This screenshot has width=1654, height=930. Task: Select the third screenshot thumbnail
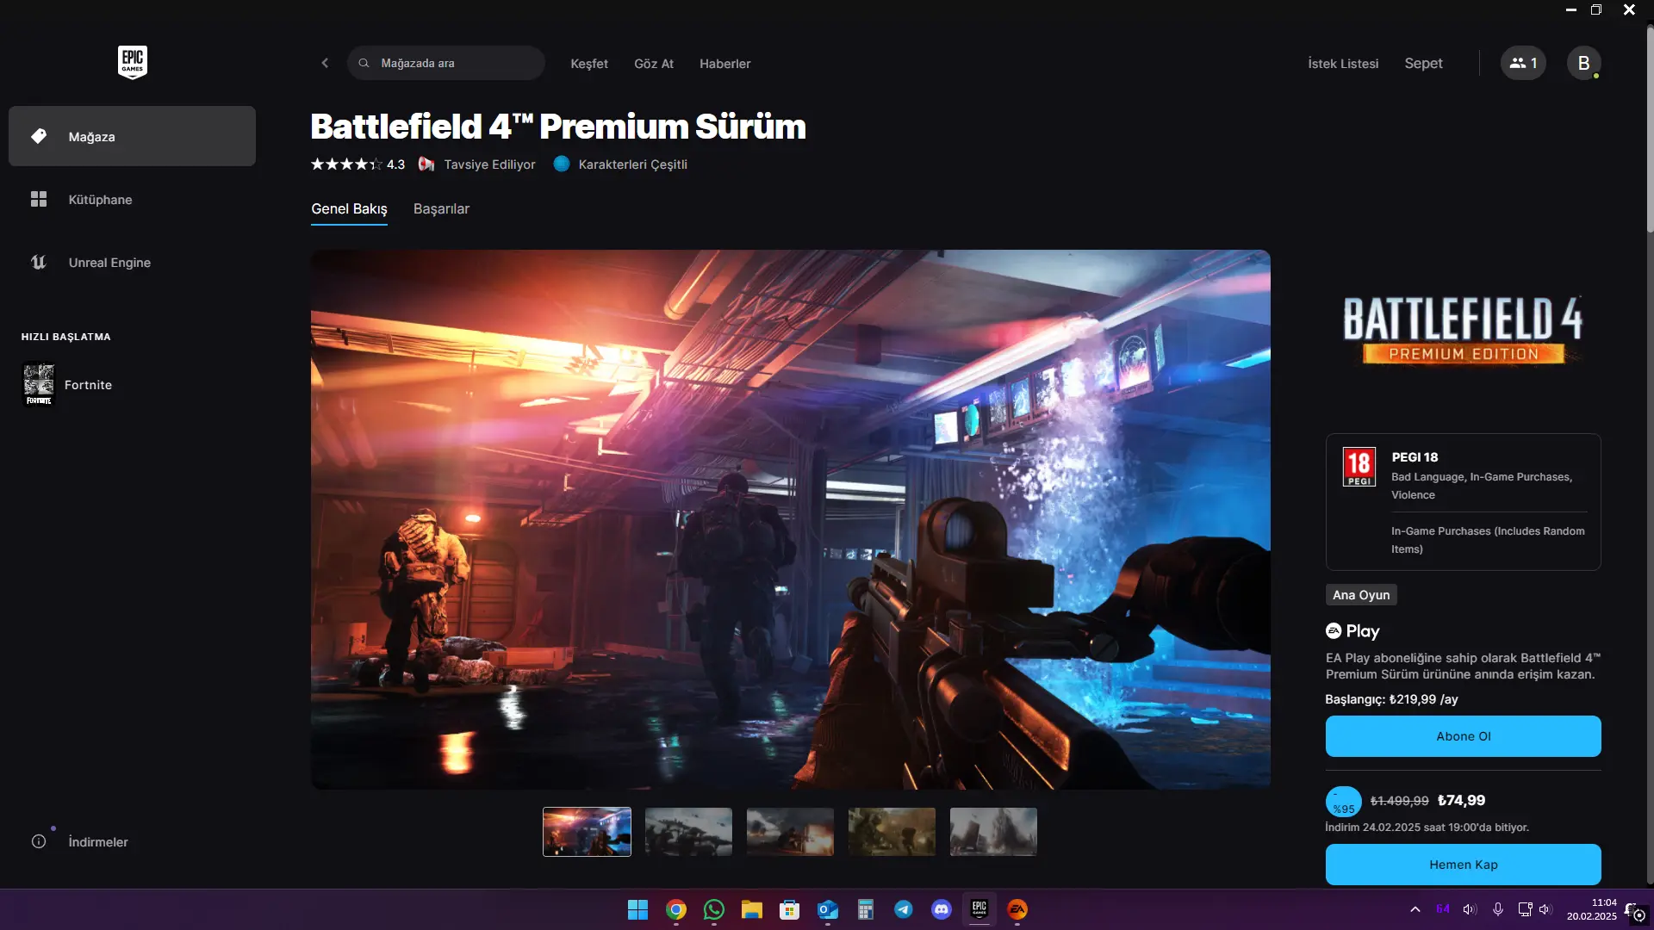[x=790, y=832]
